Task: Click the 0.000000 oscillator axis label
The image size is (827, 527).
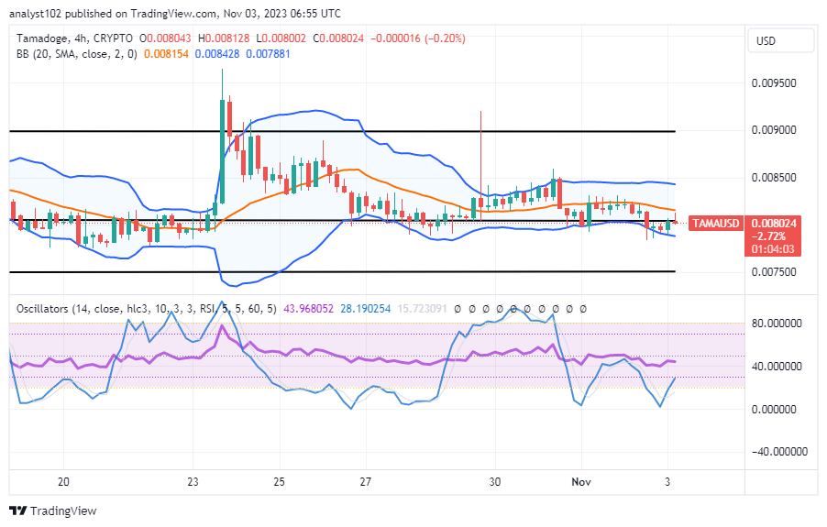Action: tap(774, 410)
